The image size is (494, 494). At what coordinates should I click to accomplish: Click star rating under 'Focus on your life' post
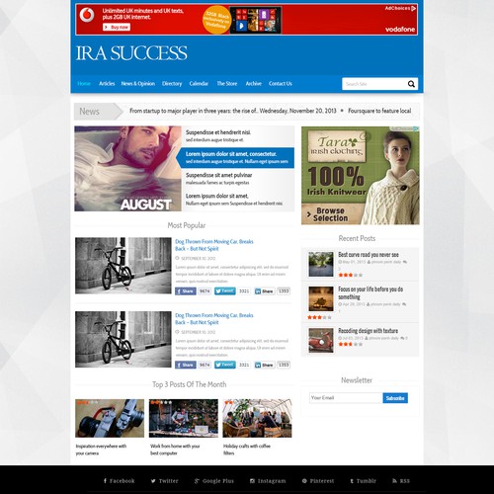(x=319, y=317)
